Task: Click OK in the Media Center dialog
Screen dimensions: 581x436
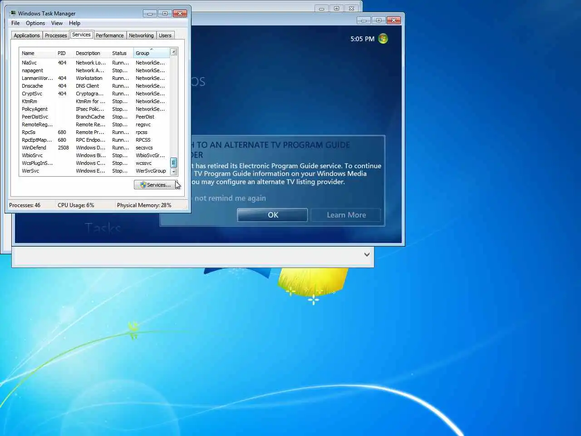Action: [273, 215]
